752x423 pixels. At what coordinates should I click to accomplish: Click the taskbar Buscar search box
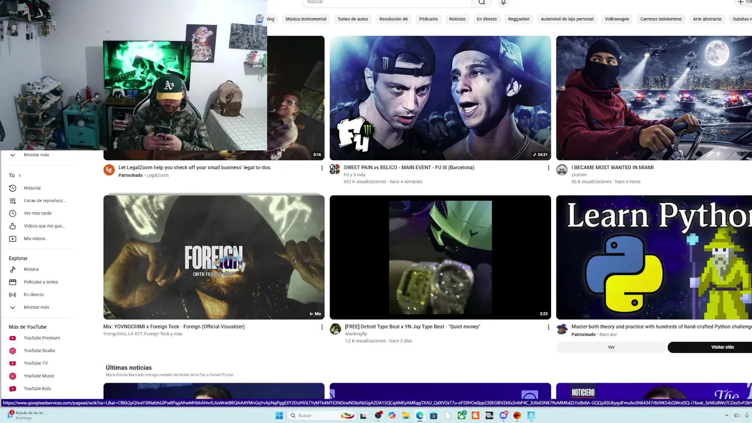[322, 415]
